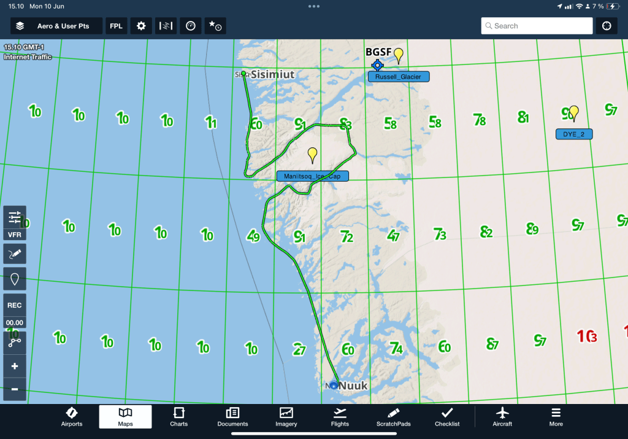Viewport: 628px width, 439px height.
Task: Tap the glide/profile view icon in toolbar
Action: pyautogui.click(x=166, y=26)
